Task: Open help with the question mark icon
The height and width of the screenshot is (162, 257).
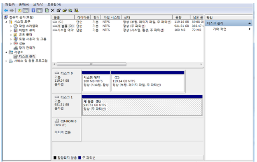Action: coord(33,10)
